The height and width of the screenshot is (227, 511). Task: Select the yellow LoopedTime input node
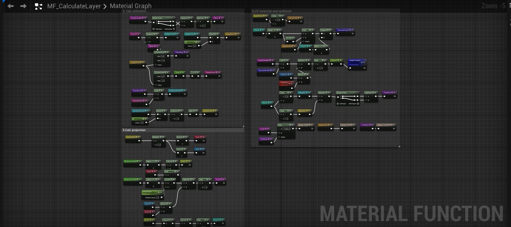pos(137,64)
